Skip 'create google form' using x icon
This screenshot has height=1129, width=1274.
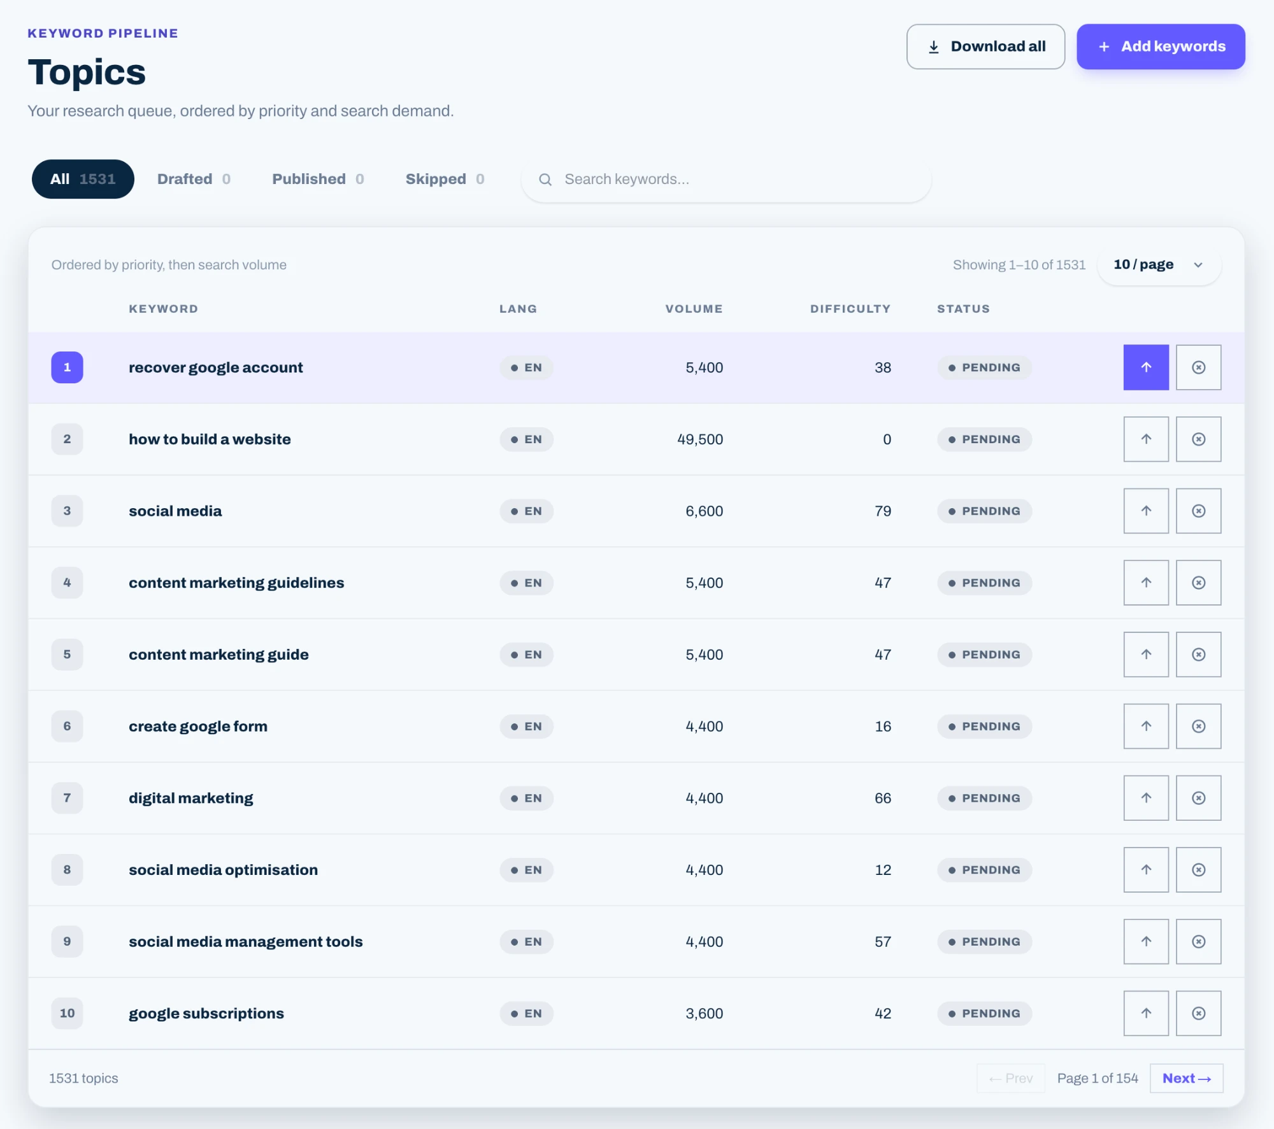[1198, 726]
